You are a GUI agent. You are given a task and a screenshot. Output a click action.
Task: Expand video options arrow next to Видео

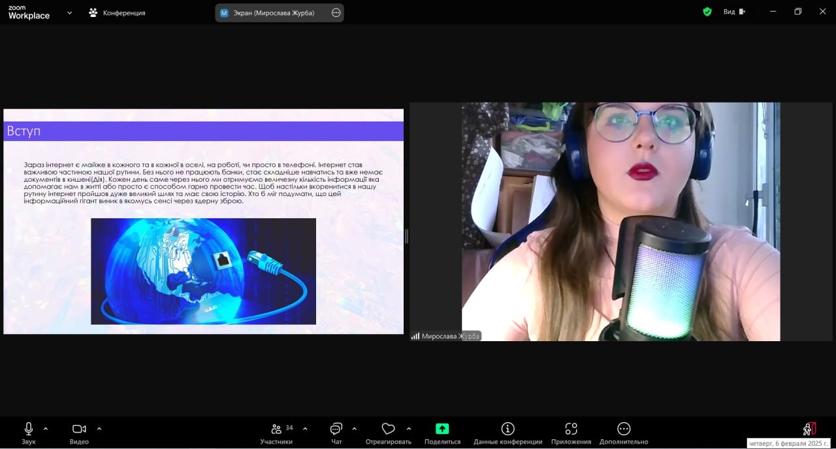tap(99, 429)
